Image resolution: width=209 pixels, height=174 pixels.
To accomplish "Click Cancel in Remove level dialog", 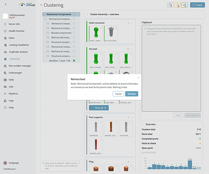I will [118, 94].
